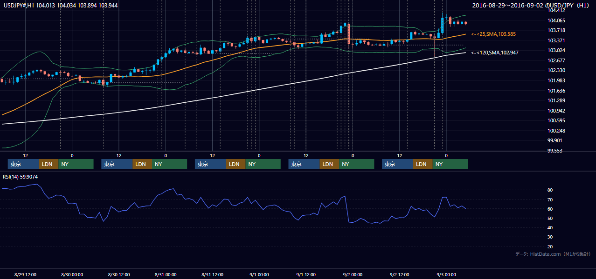596x279 pixels.
Task: Click the 8/31 00:00 time axis label
Action: point(166,274)
